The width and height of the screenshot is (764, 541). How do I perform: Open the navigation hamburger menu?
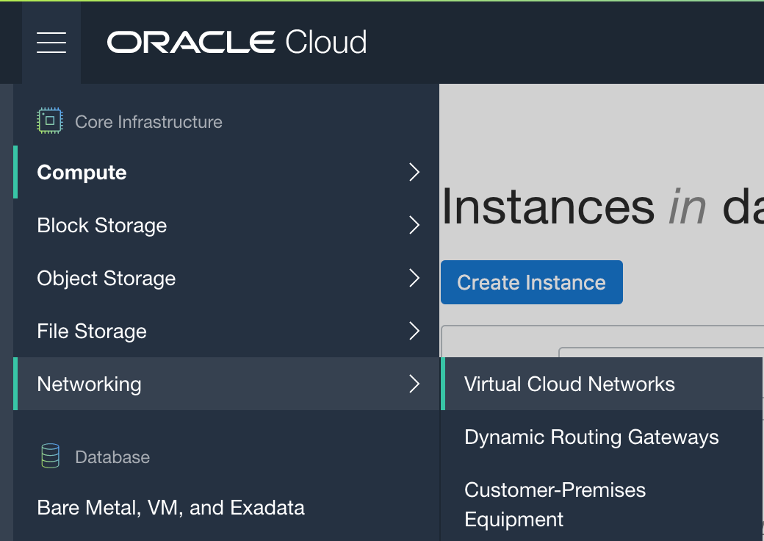[51, 42]
